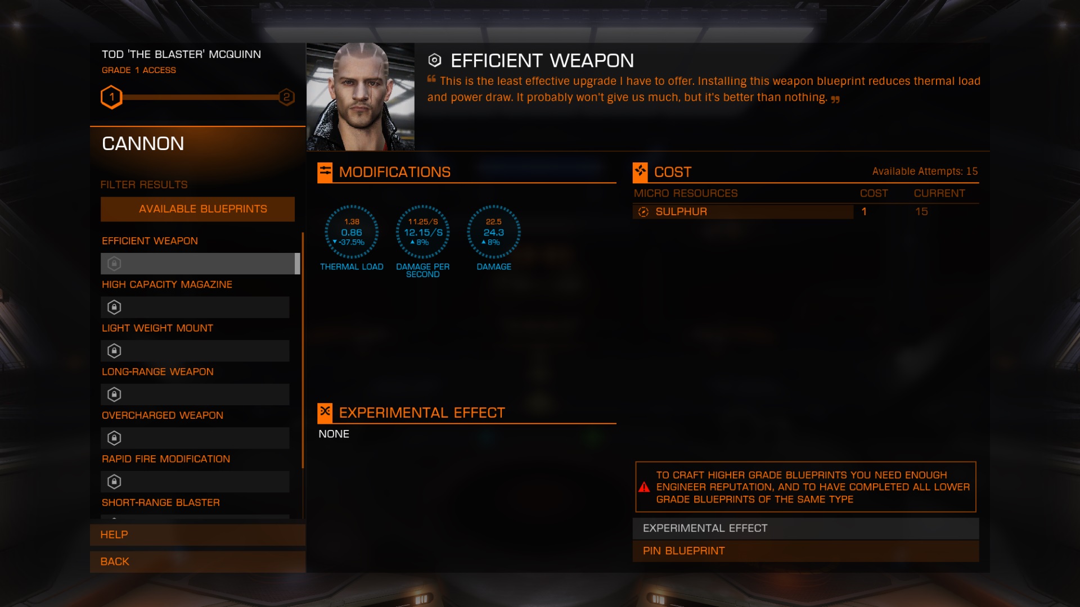This screenshot has width=1080, height=607.
Task: Select the highlighted Efficient Weapon blueprint slot
Action: tap(198, 264)
